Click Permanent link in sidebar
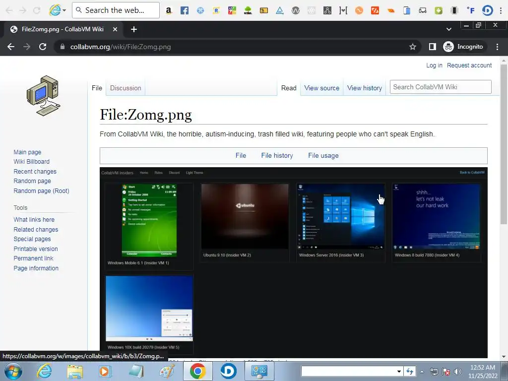 (33, 258)
